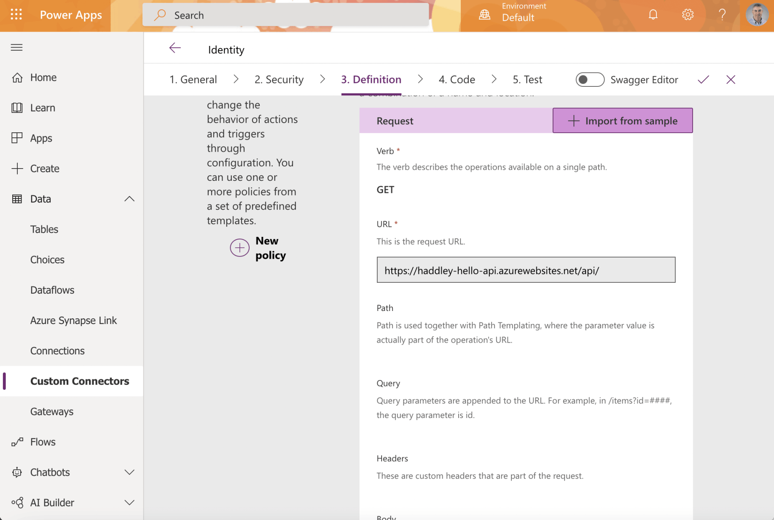This screenshot has width=774, height=520.
Task: Click the notifications bell icon
Action: pyautogui.click(x=653, y=15)
